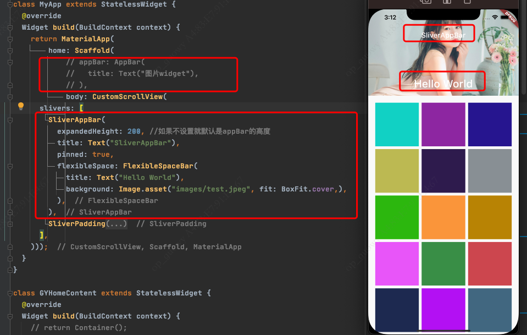527x335 pixels.
Task: Click the battery icon in phone status bar
Action: click(x=504, y=17)
